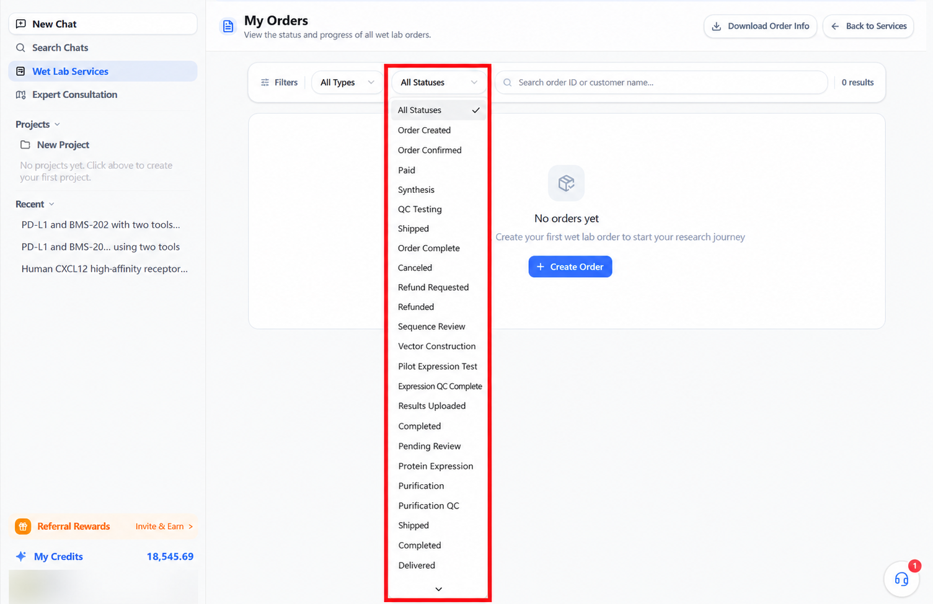Click the New Chat plus icon
The width and height of the screenshot is (933, 604).
click(x=21, y=24)
